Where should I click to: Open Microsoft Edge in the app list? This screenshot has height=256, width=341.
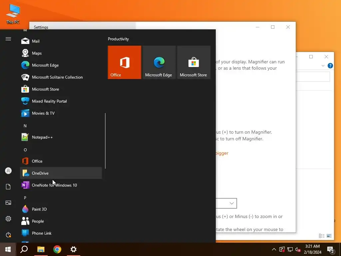(61, 65)
